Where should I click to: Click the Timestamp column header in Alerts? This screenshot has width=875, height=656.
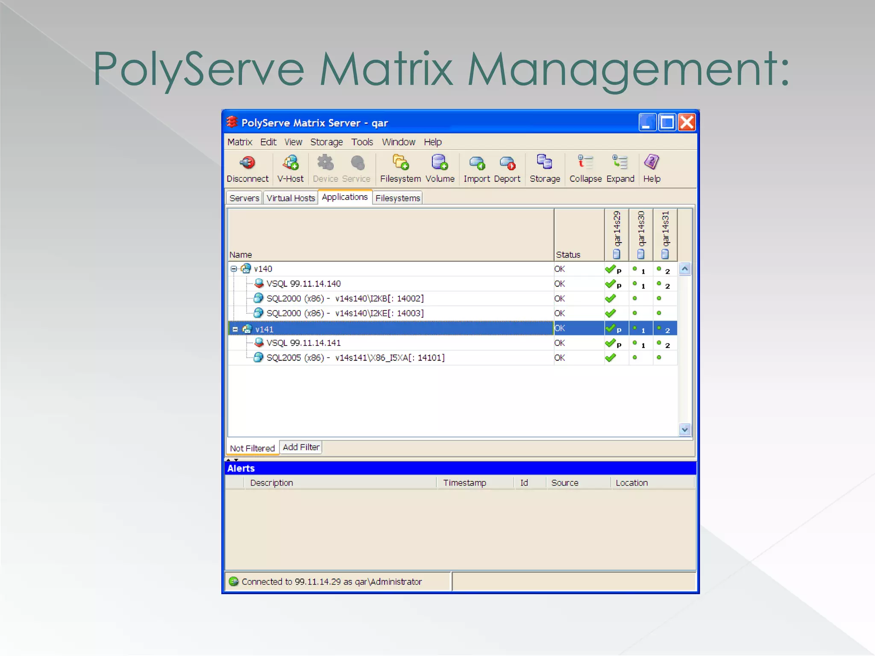(476, 483)
